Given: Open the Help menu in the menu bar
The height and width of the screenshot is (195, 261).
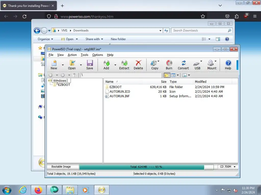Looking at the screenshot, I should (110, 55).
